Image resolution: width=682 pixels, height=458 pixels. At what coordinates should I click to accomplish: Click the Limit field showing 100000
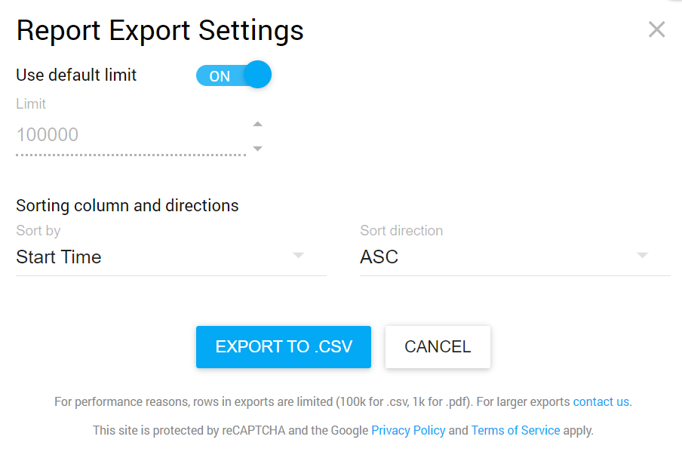[x=130, y=136]
